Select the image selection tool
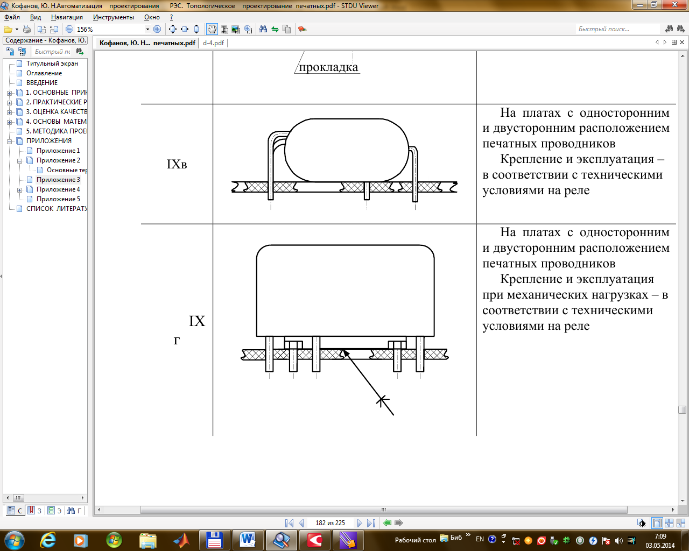 pyautogui.click(x=236, y=29)
